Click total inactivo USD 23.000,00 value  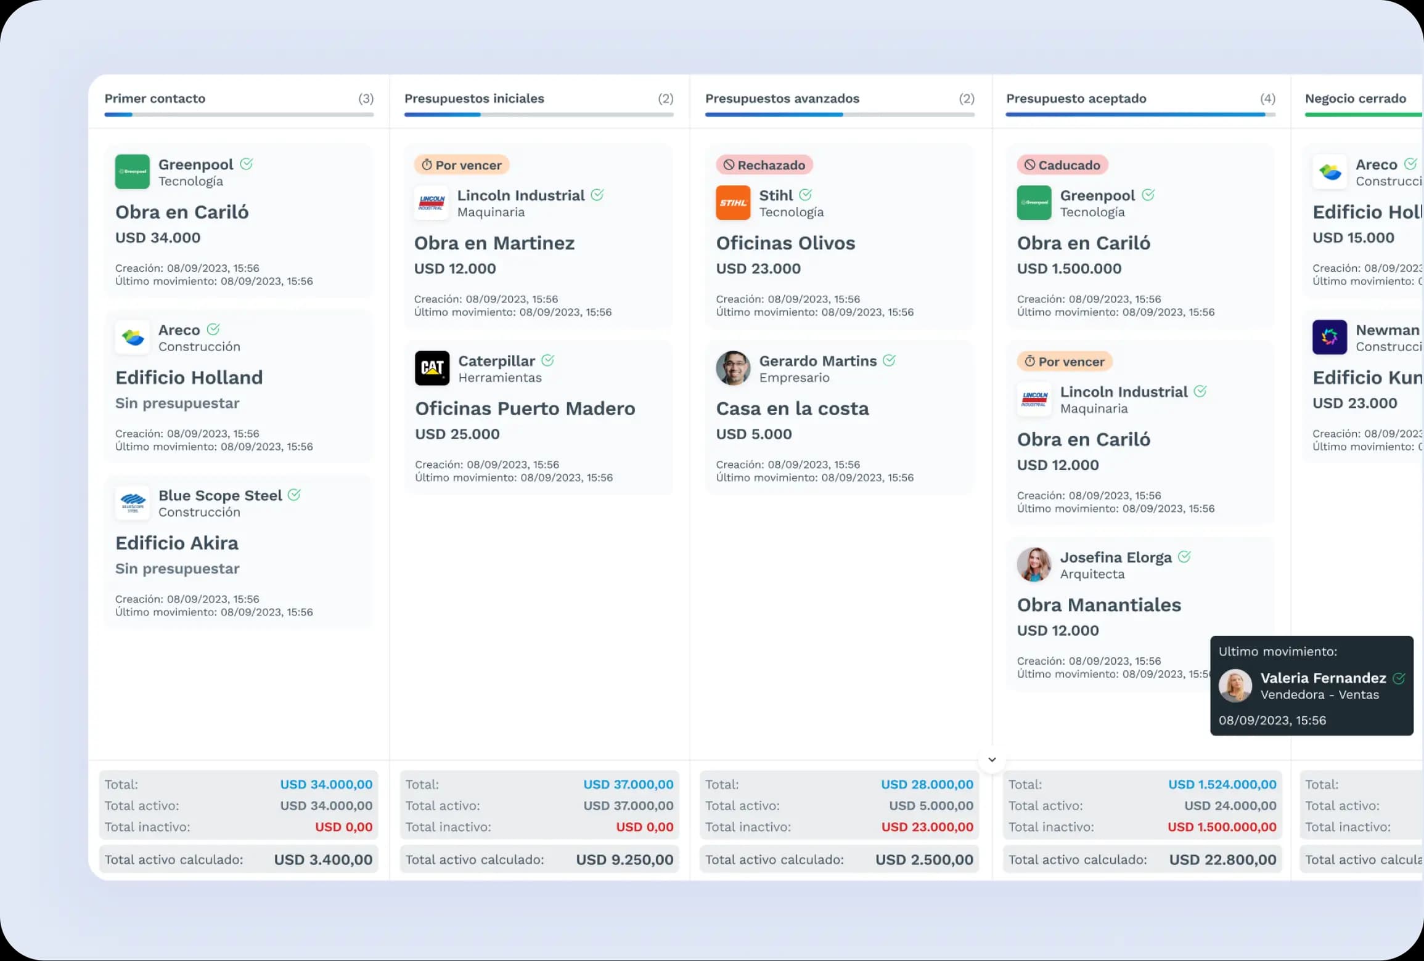pos(927,827)
